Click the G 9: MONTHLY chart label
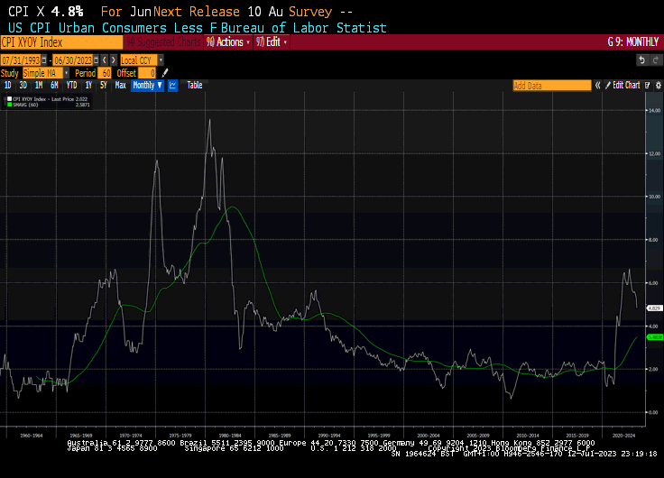The image size is (664, 478). (633, 41)
